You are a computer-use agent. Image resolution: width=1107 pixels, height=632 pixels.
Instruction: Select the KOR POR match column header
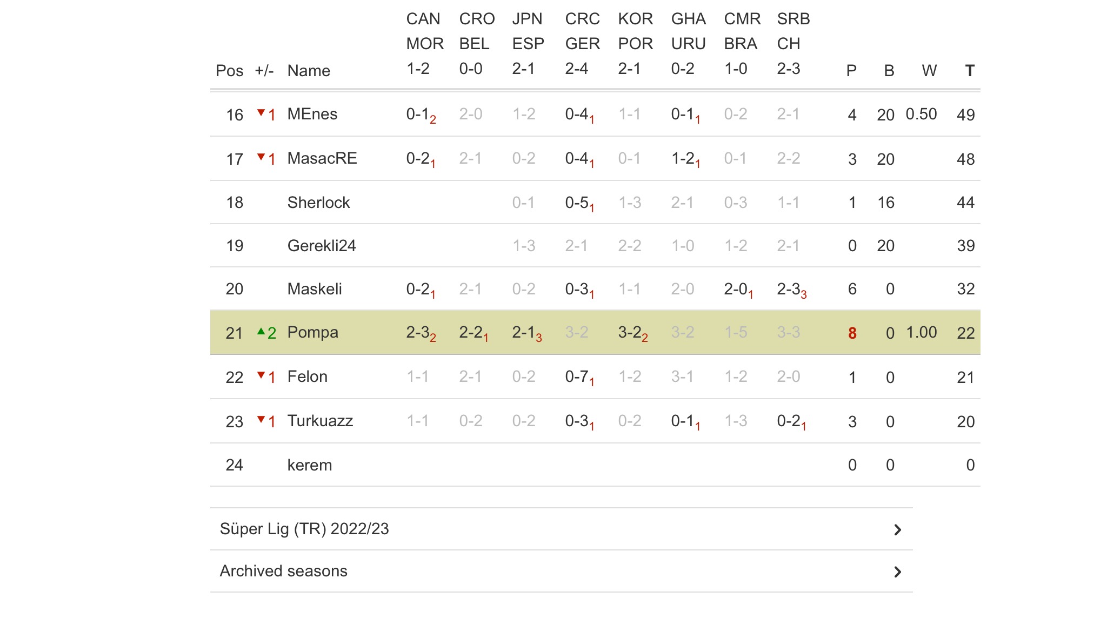click(635, 44)
